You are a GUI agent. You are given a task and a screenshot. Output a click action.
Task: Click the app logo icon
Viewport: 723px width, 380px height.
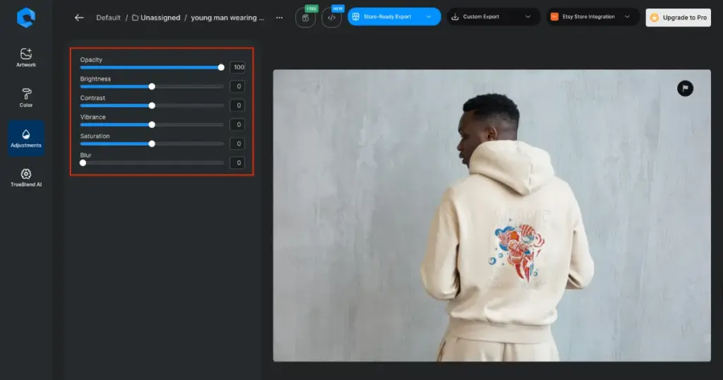point(26,18)
